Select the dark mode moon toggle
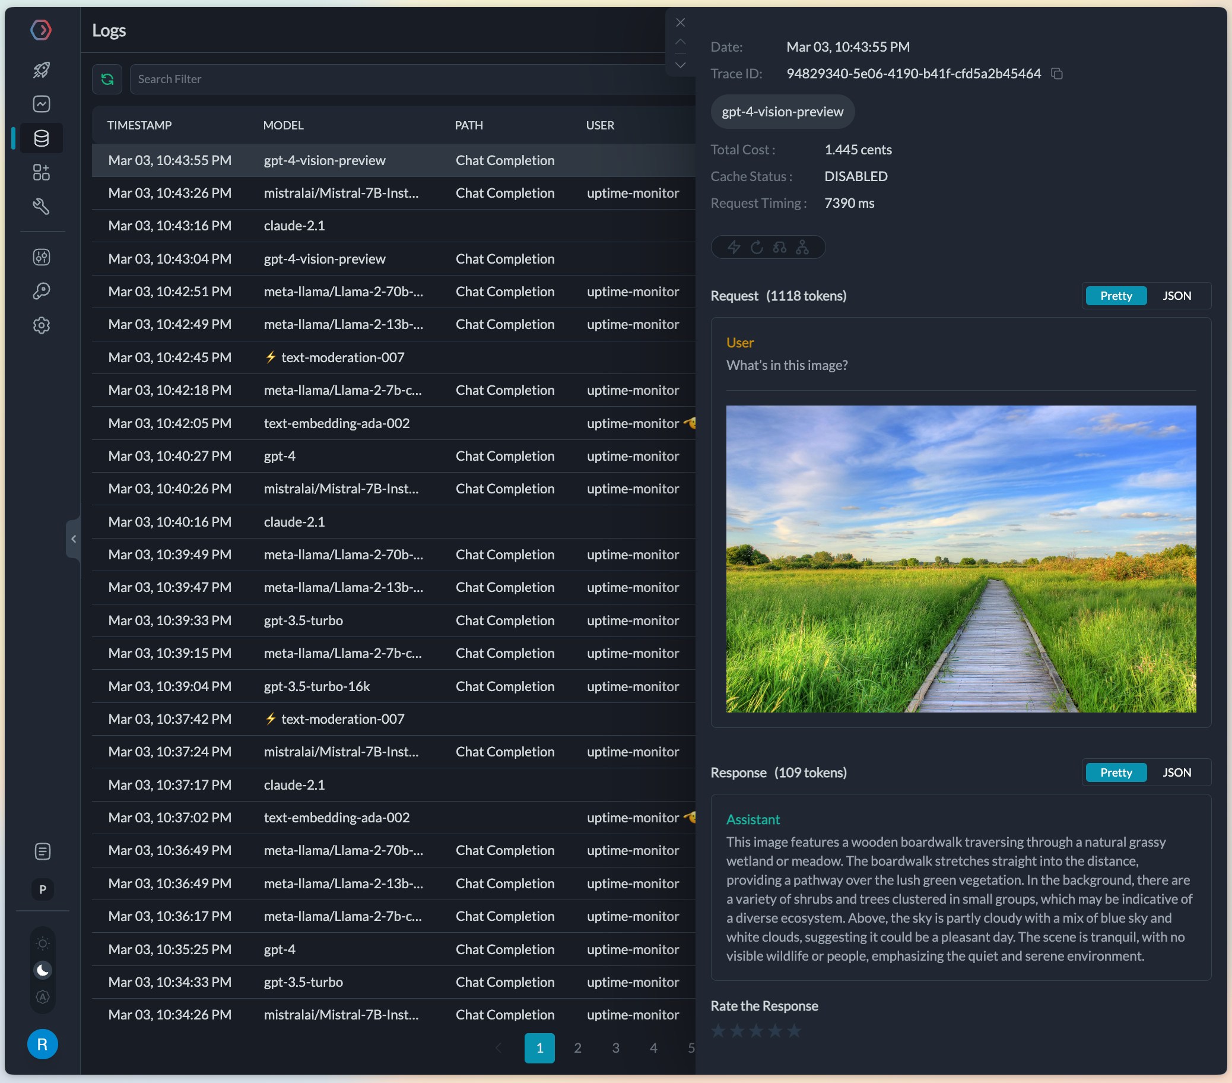1232x1083 pixels. (42, 970)
